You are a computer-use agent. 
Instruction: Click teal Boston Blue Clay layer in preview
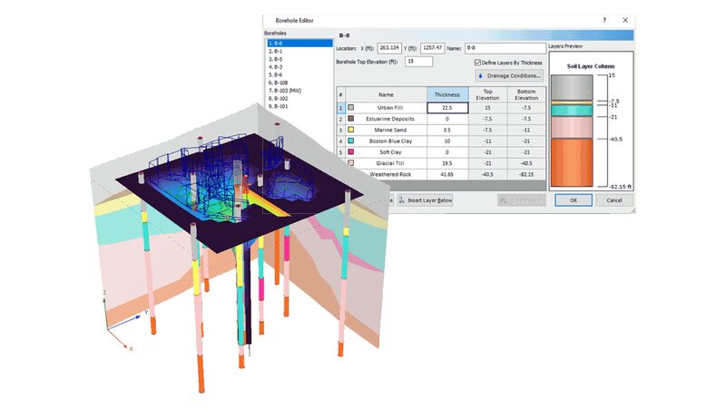click(572, 110)
